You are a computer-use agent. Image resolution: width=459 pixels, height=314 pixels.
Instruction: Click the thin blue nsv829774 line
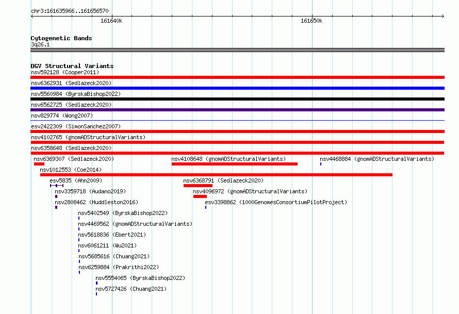237,120
